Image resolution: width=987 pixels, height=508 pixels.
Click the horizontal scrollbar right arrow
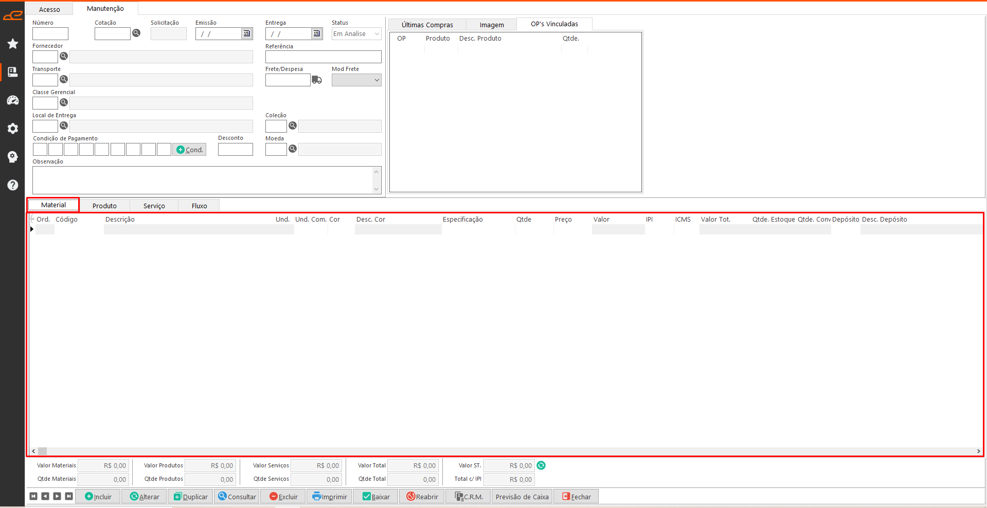[978, 451]
